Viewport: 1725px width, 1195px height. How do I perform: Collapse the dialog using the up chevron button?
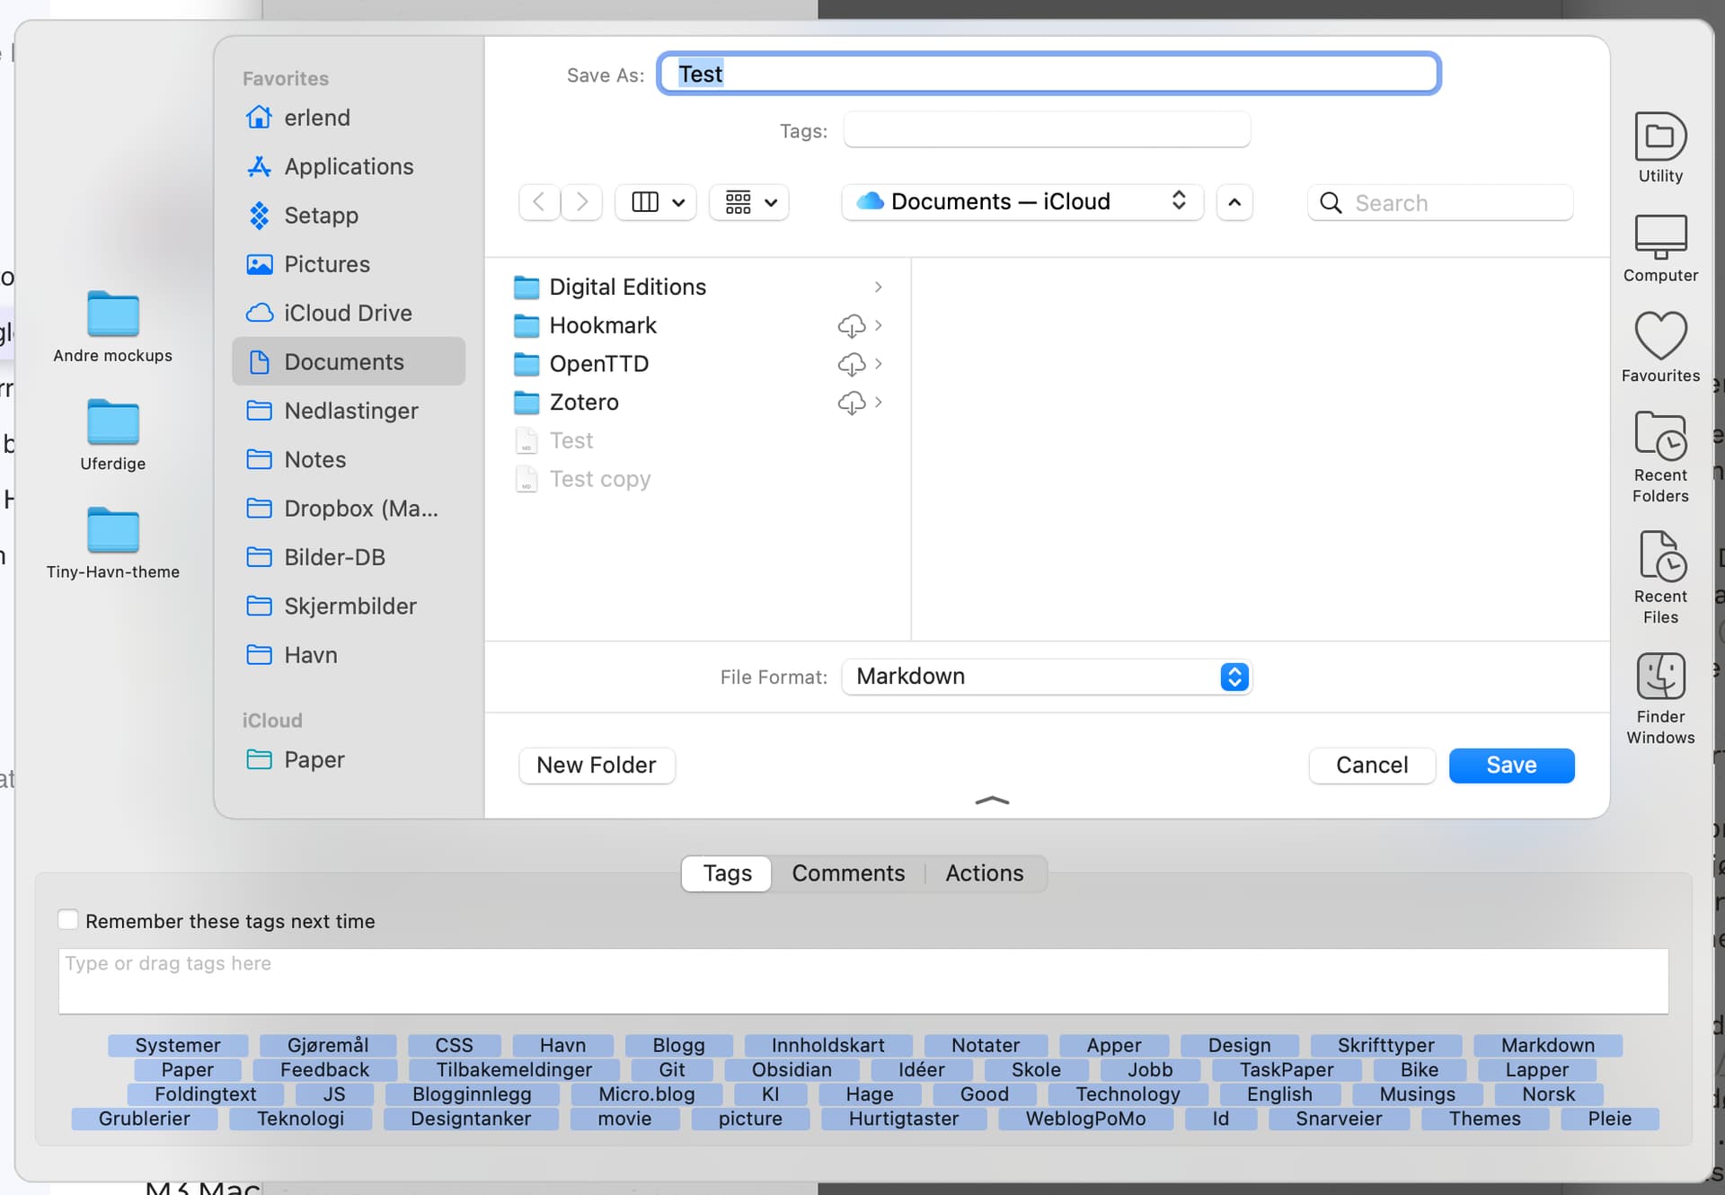pyautogui.click(x=1234, y=202)
